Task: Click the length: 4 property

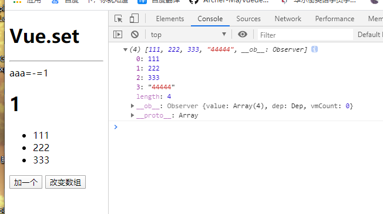Action: coord(154,96)
